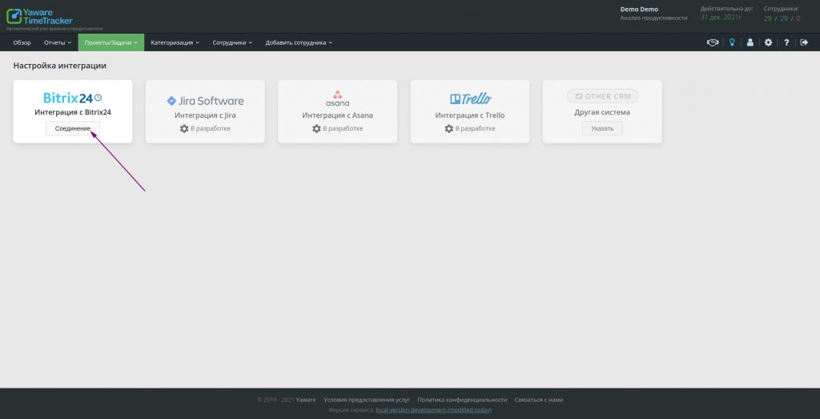Expand the Добавить сотрудника dropdown menu

coord(299,42)
